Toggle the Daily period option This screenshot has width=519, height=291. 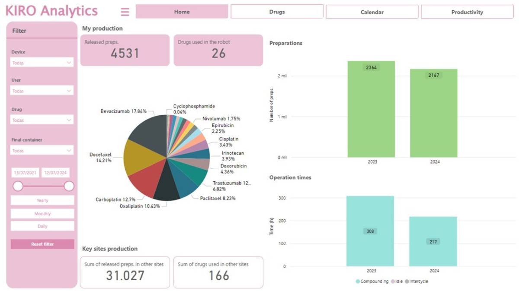(42, 226)
